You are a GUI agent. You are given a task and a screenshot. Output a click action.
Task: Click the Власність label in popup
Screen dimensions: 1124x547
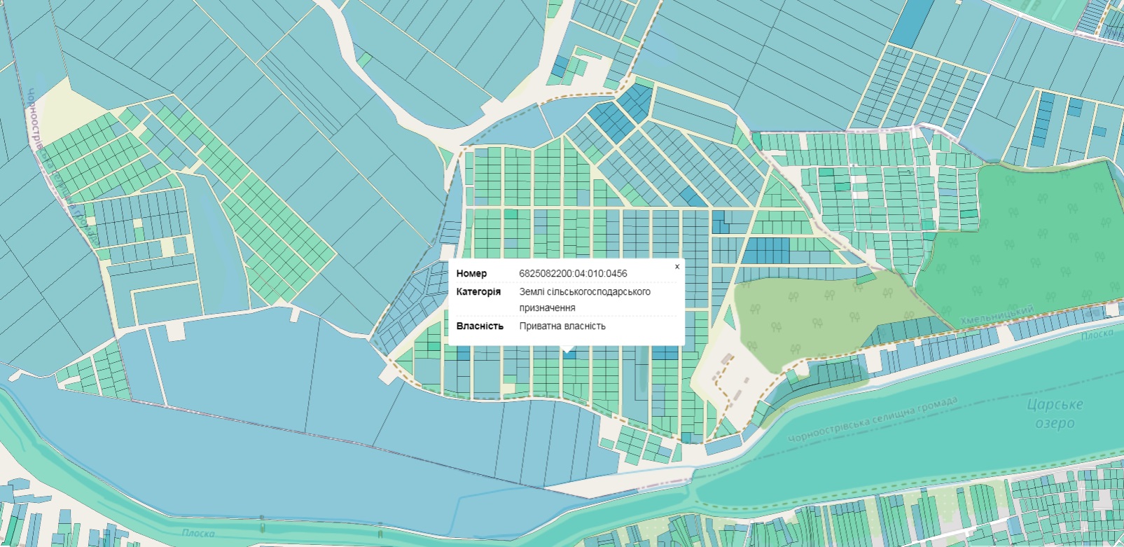coord(480,326)
